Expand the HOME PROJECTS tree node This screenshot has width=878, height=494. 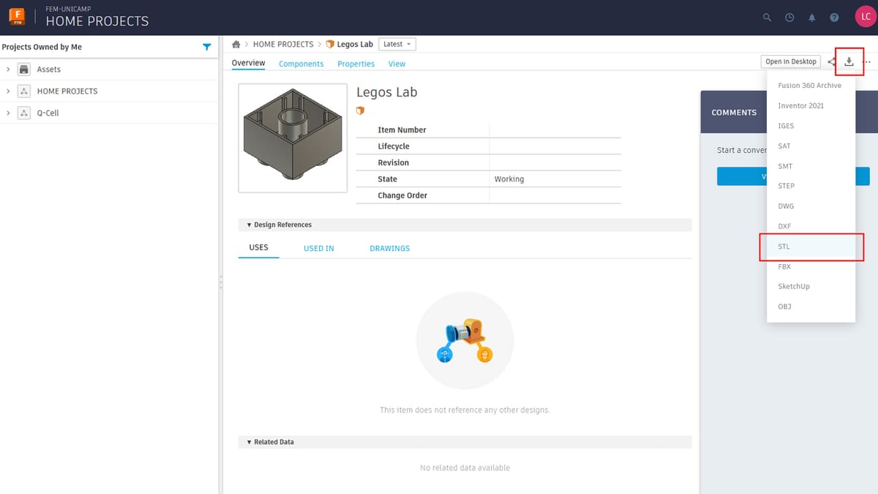[x=7, y=91]
